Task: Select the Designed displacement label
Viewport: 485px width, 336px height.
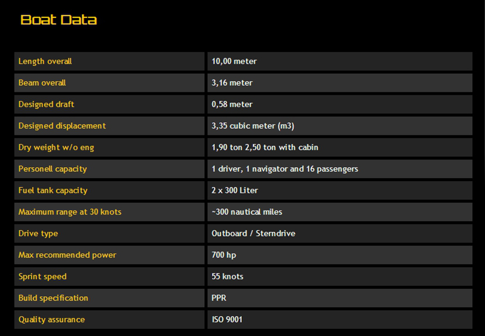Action: [62, 126]
